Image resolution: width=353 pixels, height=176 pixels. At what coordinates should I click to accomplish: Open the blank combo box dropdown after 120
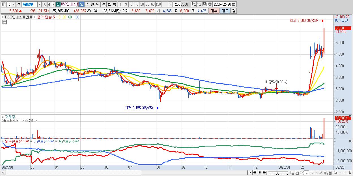tap(170, 4)
